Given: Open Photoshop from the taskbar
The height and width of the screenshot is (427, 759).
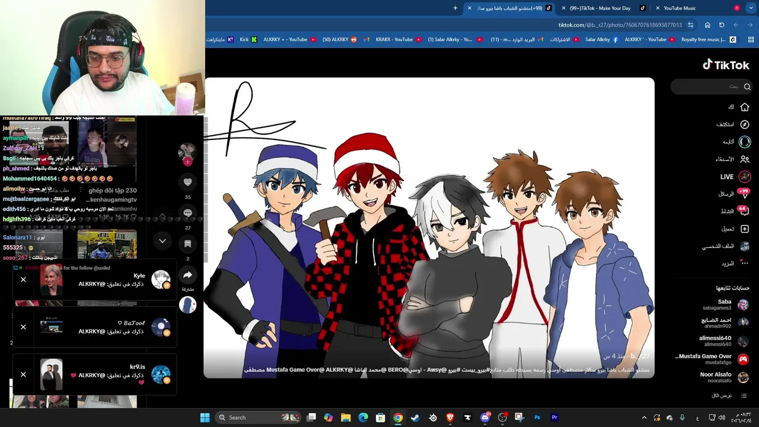Looking at the screenshot, I should (x=537, y=418).
